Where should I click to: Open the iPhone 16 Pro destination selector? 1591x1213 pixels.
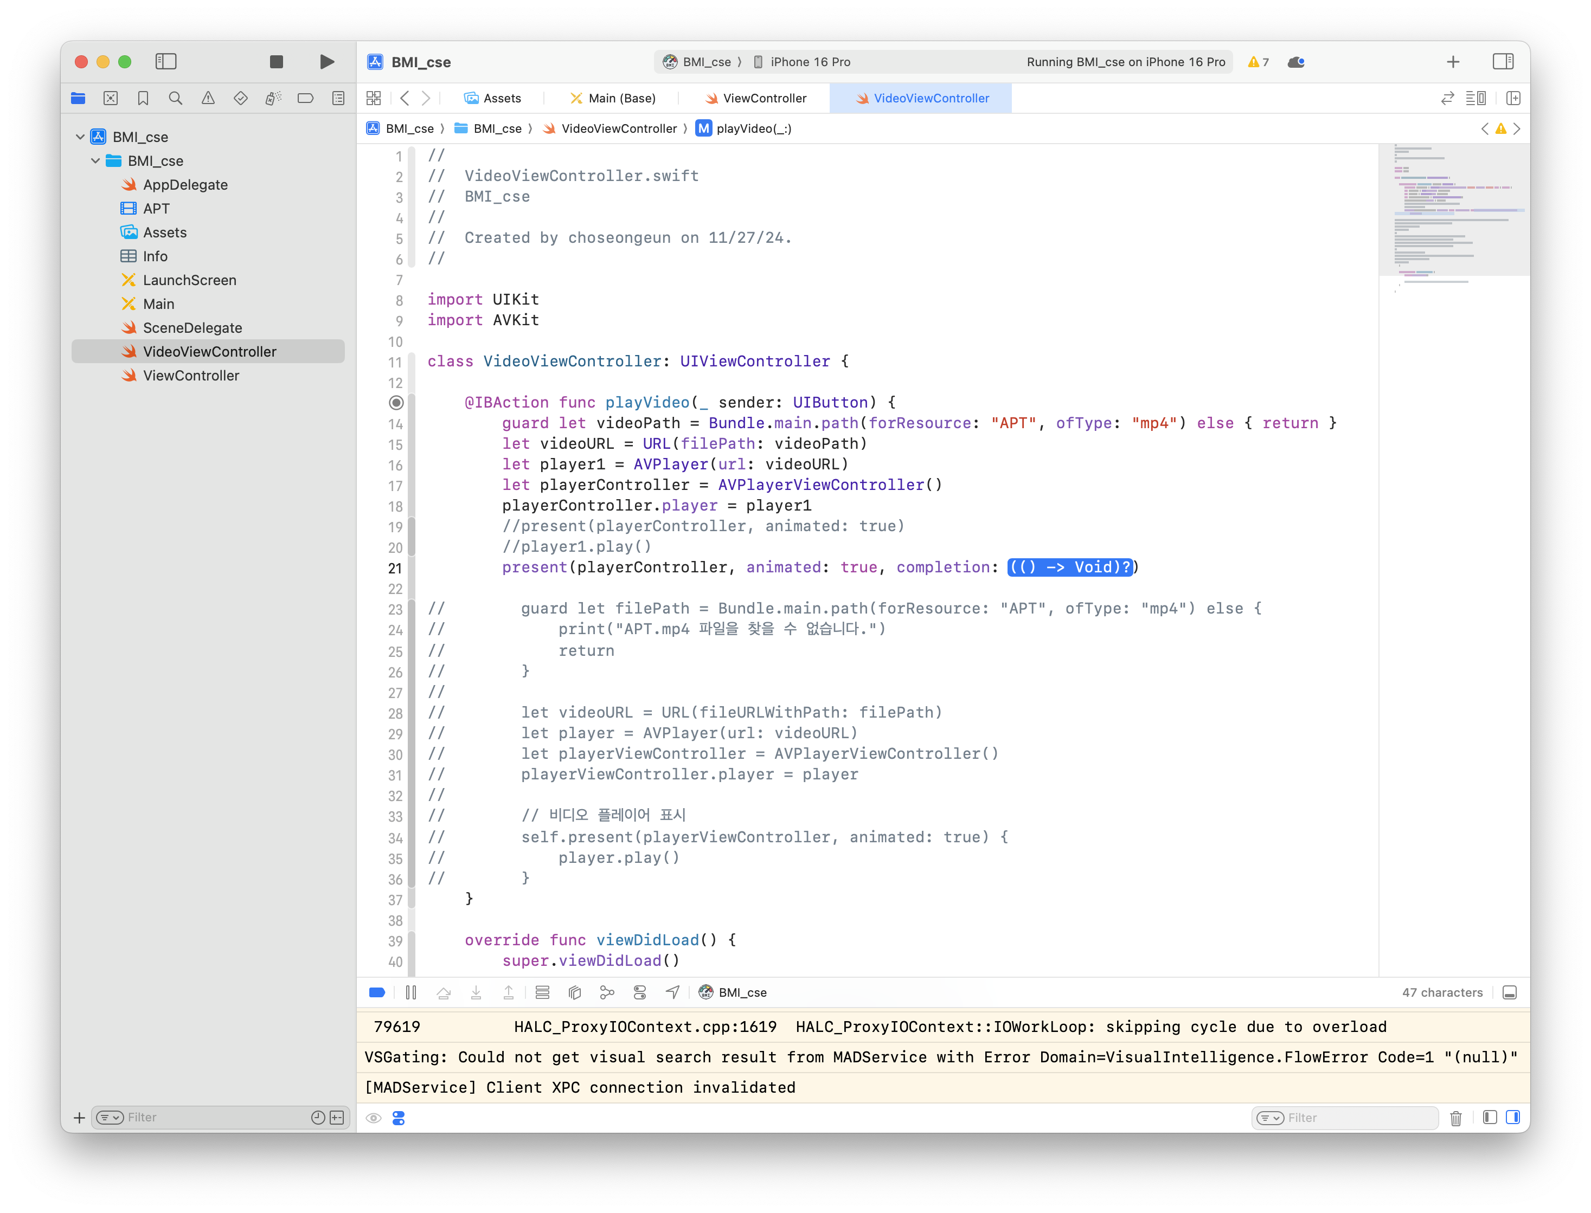tap(810, 62)
